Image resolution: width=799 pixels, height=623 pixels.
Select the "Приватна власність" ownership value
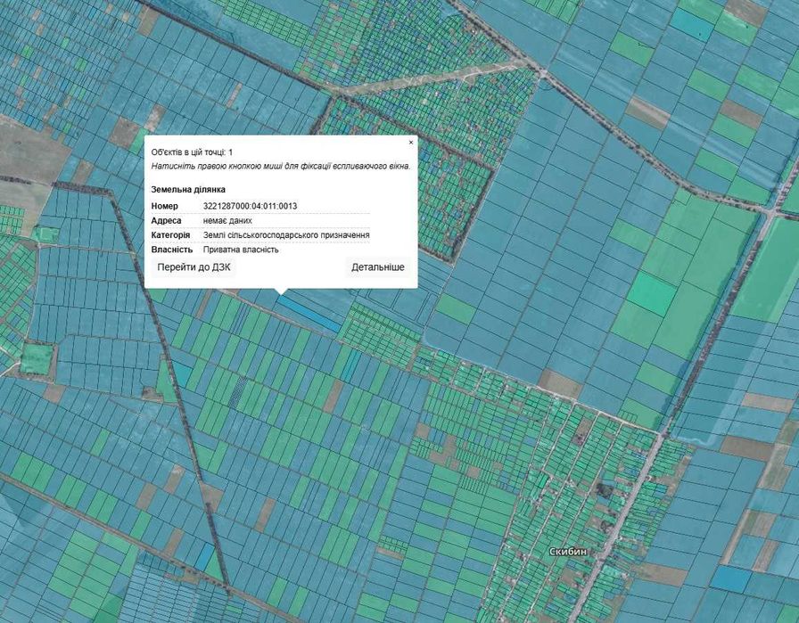pyautogui.click(x=241, y=250)
